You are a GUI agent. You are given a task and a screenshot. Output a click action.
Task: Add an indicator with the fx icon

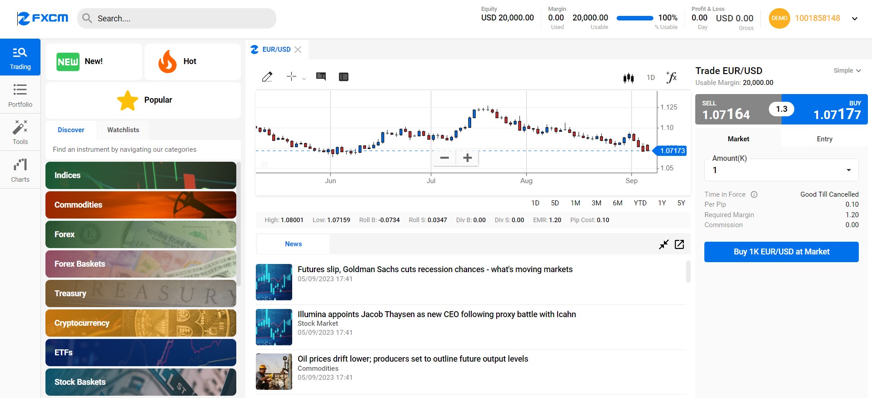point(672,77)
